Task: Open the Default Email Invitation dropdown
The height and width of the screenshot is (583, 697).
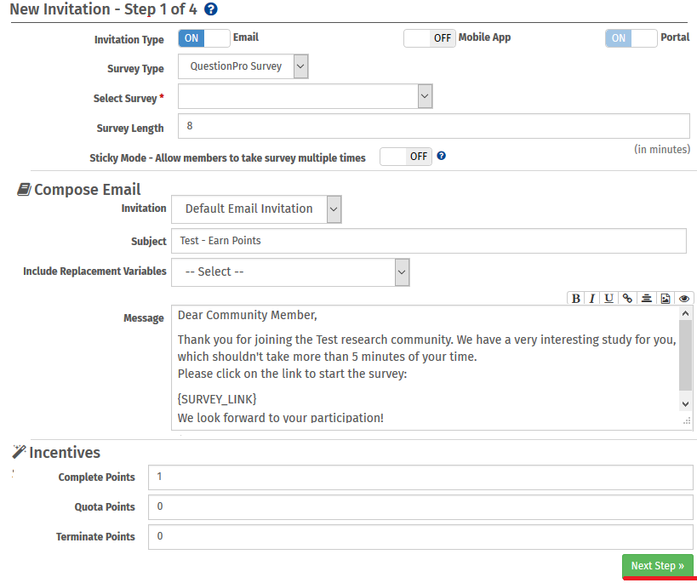Action: pyautogui.click(x=256, y=209)
